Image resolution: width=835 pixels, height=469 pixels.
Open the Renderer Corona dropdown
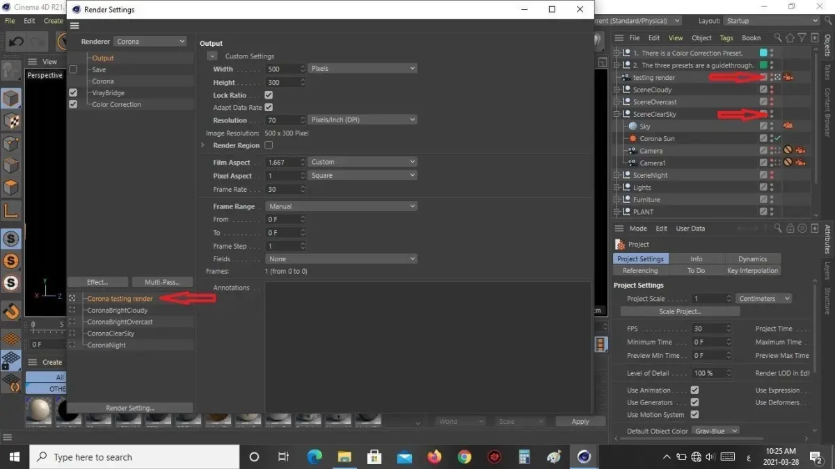[x=150, y=42]
